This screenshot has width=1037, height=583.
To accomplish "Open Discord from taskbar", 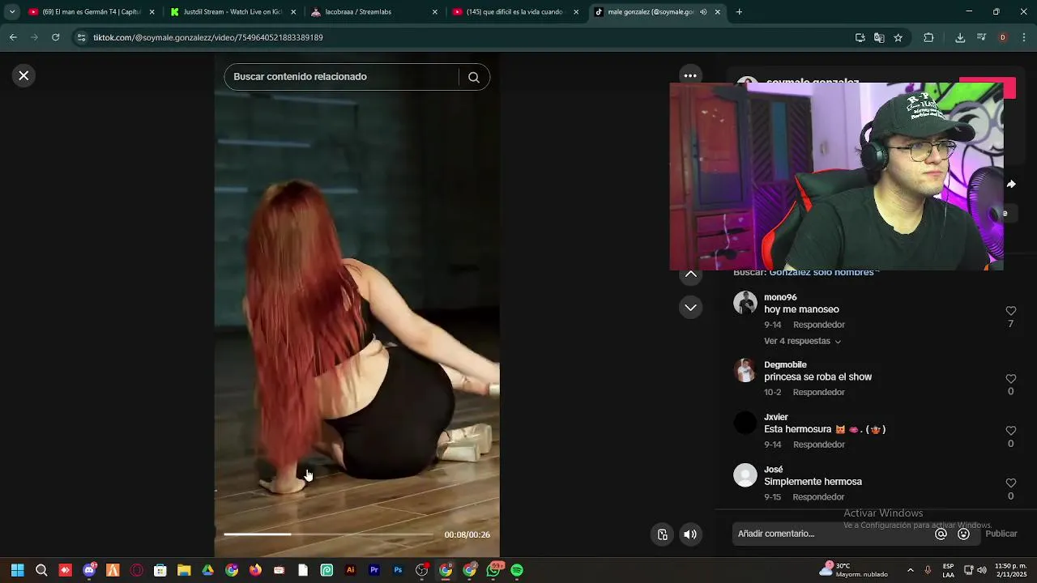I will click(x=89, y=570).
